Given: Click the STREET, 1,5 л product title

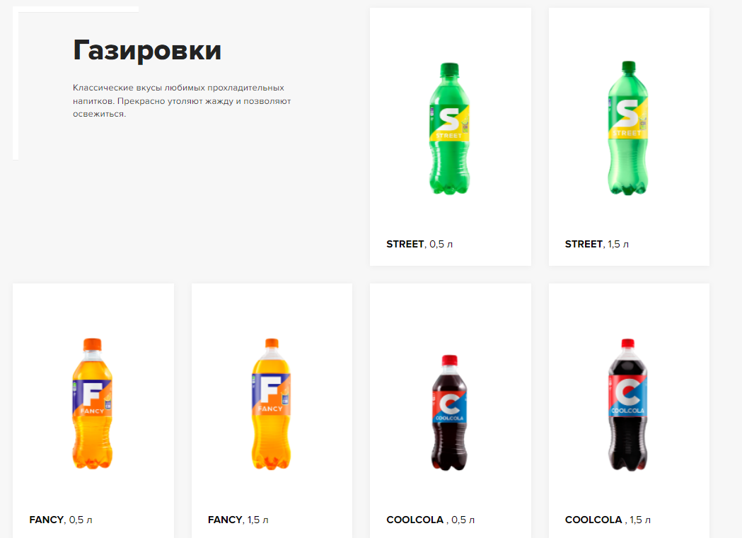Looking at the screenshot, I should pyautogui.click(x=597, y=244).
